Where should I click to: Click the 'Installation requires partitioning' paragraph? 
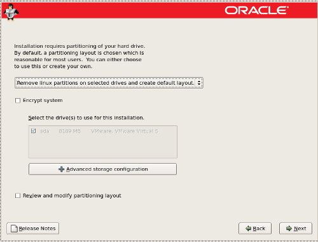pyautogui.click(x=79, y=56)
